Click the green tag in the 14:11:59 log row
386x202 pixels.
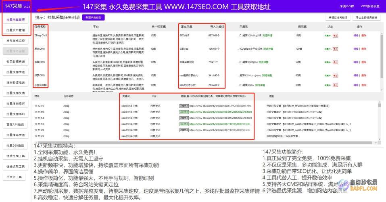click(x=184, y=112)
